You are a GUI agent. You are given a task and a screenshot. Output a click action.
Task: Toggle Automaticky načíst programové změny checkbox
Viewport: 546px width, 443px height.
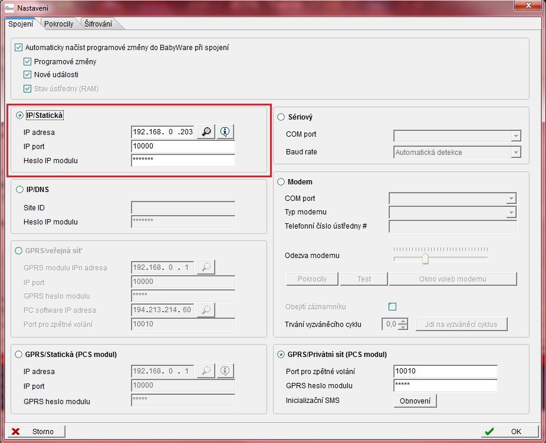(19, 47)
